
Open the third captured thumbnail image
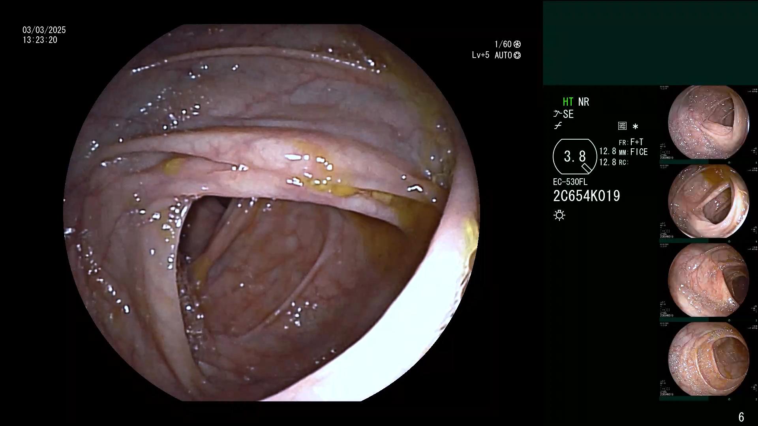coord(708,280)
